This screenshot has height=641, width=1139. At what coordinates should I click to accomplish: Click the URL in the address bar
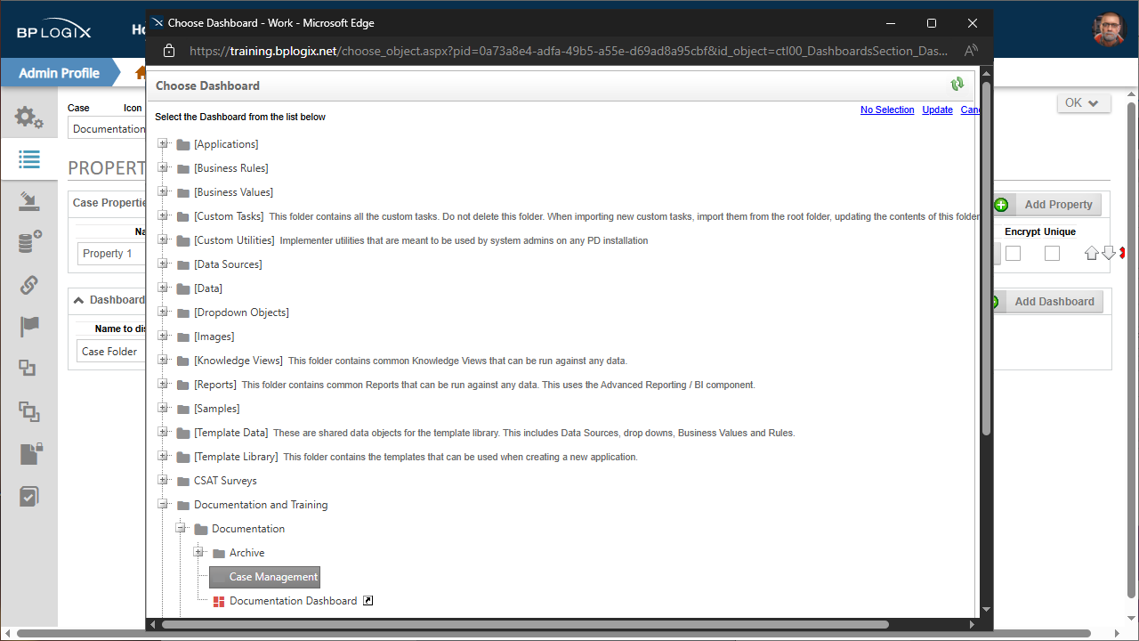[569, 51]
